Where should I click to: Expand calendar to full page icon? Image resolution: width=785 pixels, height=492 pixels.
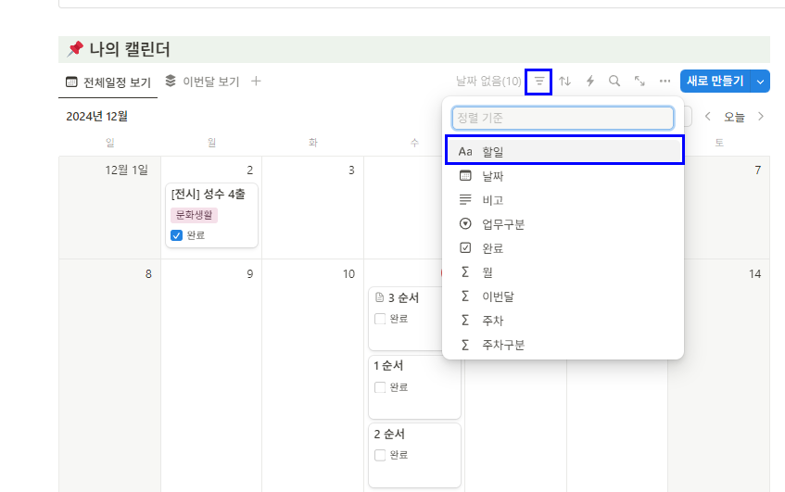[639, 82]
